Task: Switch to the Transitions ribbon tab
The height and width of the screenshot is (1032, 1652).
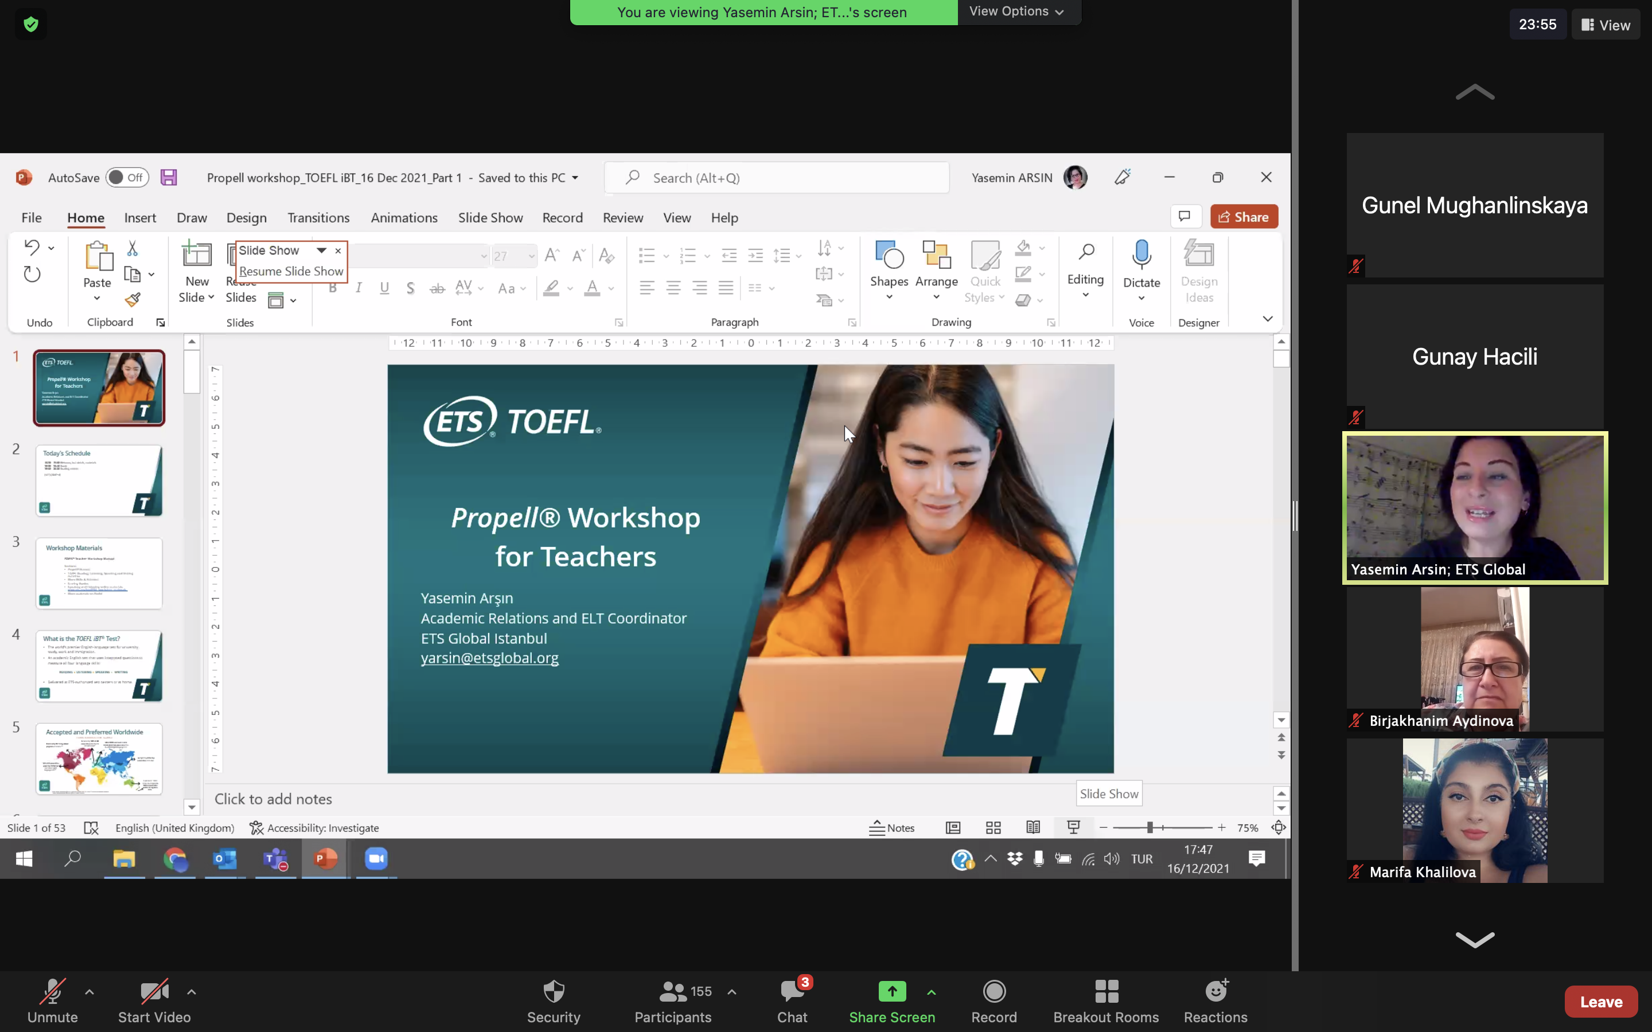Action: tap(318, 218)
